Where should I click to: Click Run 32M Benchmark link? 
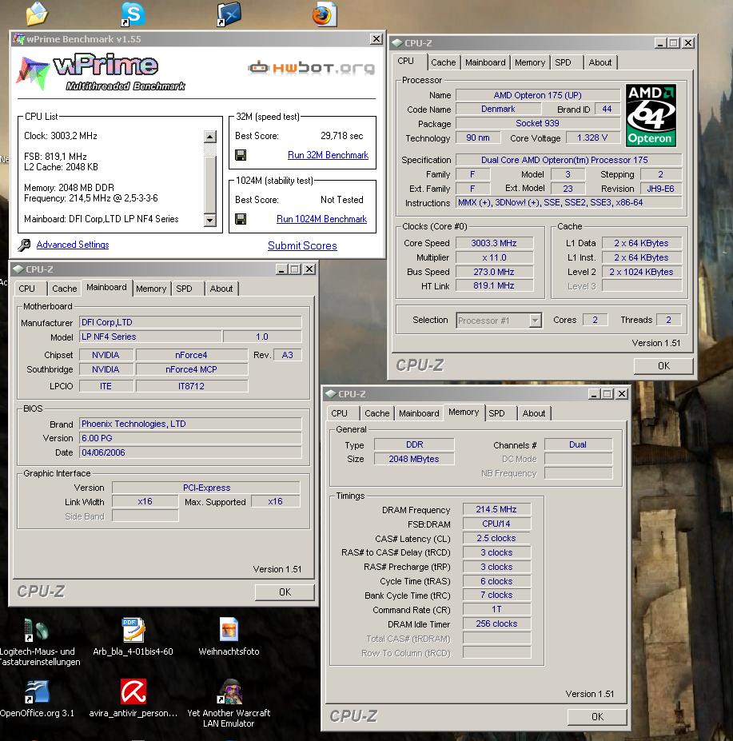tap(328, 155)
